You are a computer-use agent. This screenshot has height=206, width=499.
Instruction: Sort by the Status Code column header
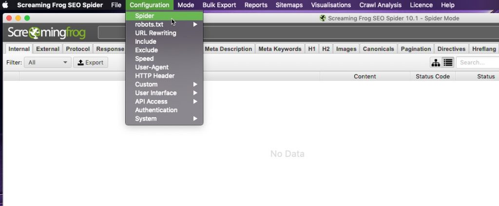(x=432, y=76)
